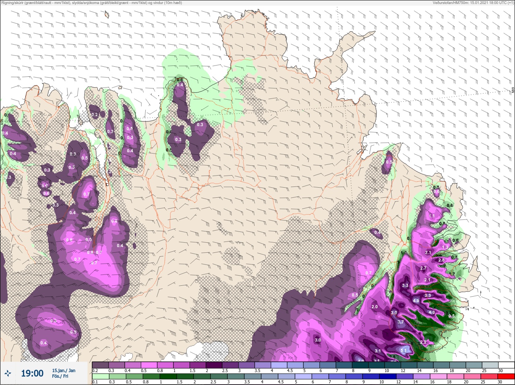515x385 pixels.
Task: Click the '0.1' label in the rain legend
Action: point(95,382)
